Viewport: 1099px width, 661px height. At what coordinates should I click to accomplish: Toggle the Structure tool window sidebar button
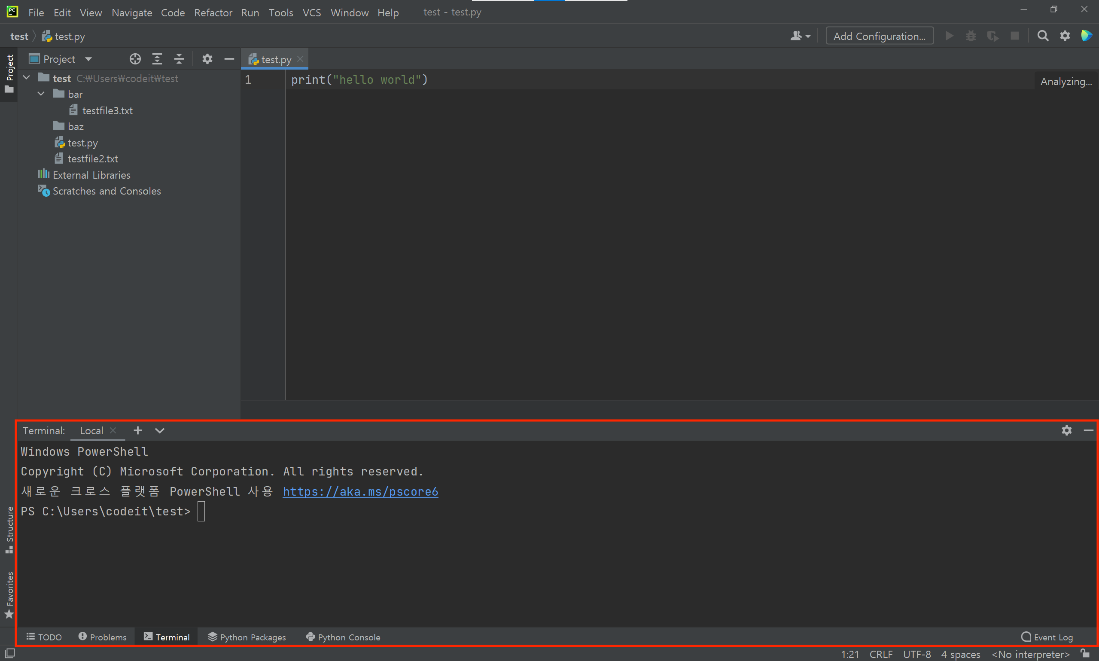pos(9,530)
